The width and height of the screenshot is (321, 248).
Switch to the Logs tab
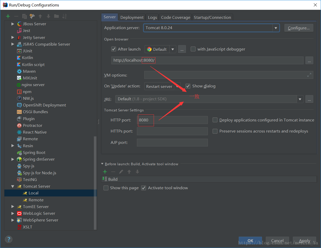click(152, 17)
